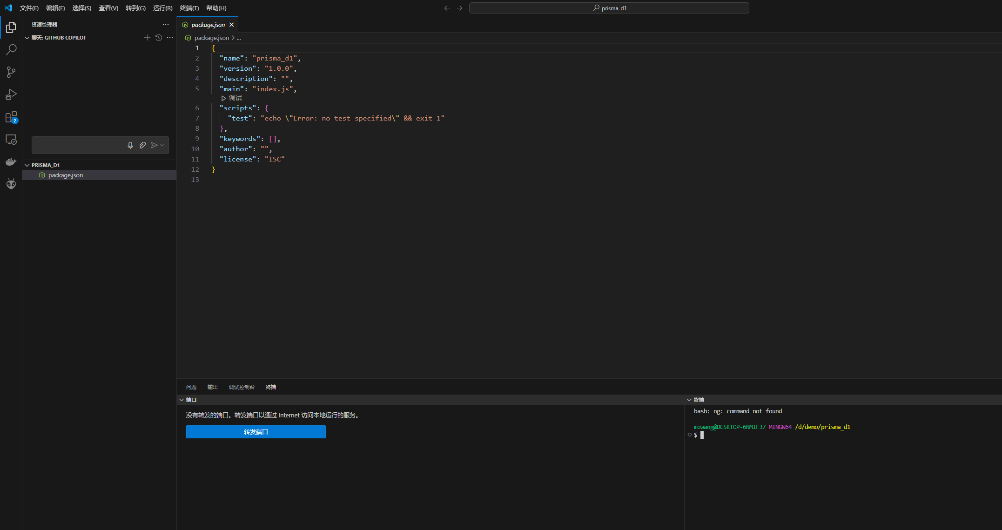This screenshot has height=530, width=1002.
Task: Open the Go menu
Action: 135,8
